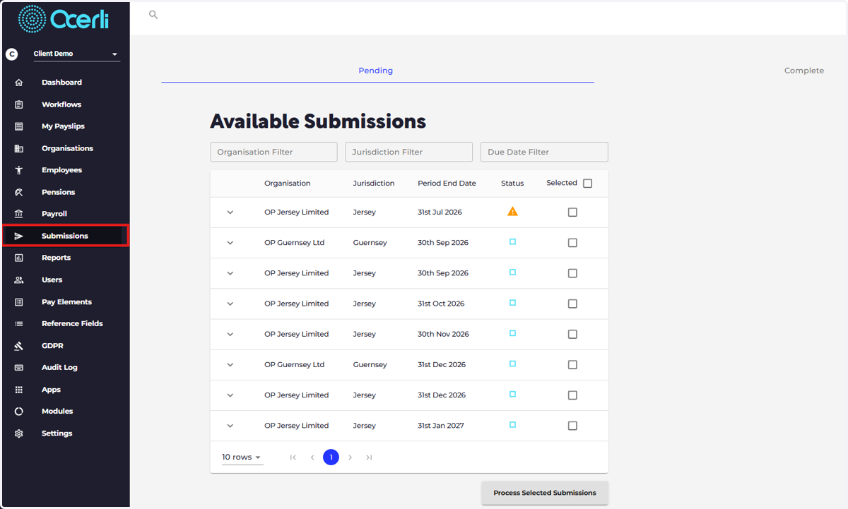Go to last page of table
The image size is (848, 509).
click(369, 457)
